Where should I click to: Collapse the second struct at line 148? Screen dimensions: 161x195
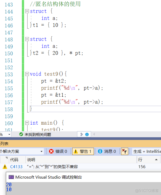pos(27,39)
